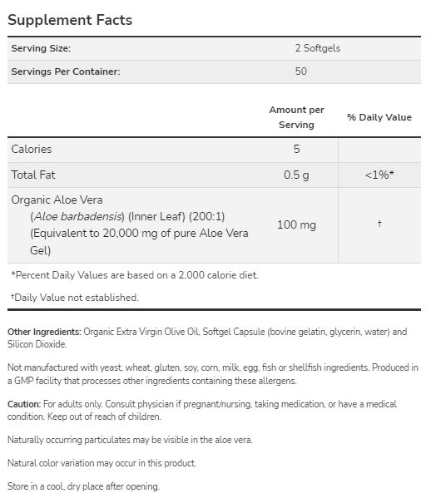Select the Calories row label
The image size is (431, 493).
32,149
